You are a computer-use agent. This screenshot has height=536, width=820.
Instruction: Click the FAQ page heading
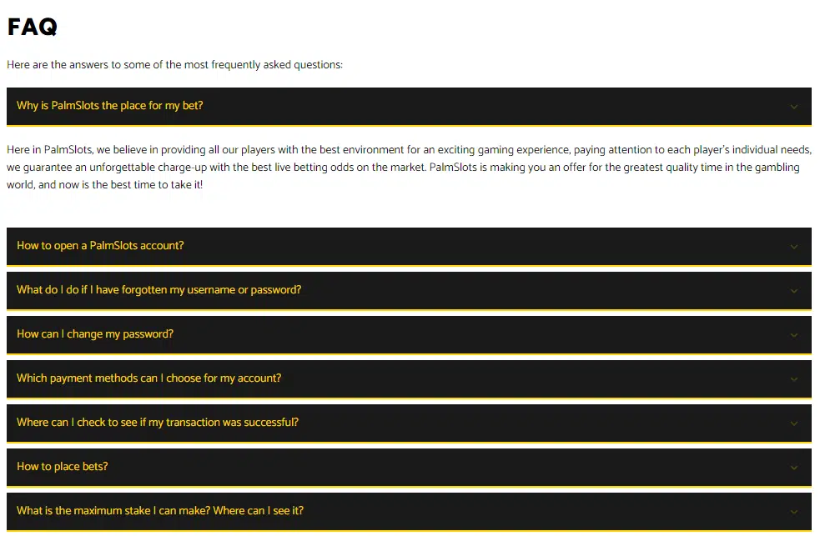pos(33,27)
